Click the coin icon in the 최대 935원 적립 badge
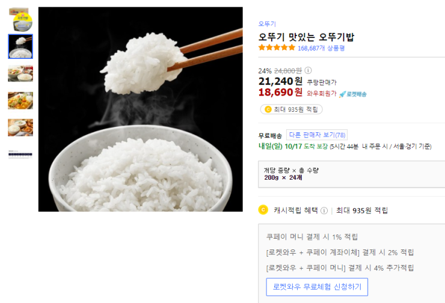Image resolution: width=445 pixels, height=303 pixels. [x=268, y=109]
